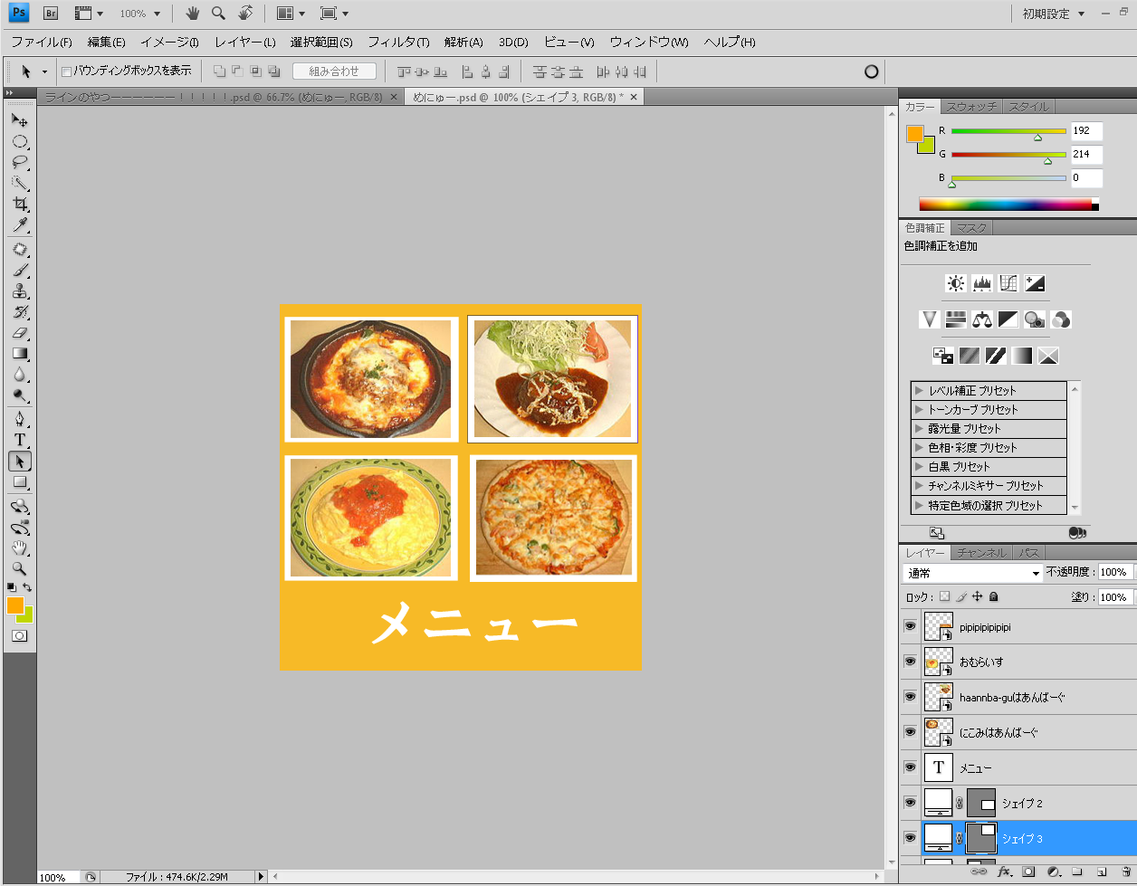Select the Hand tool in toolbox
1137x886 pixels.
pyautogui.click(x=20, y=548)
